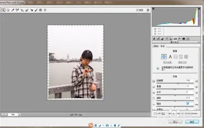The height and width of the screenshot is (128, 204).
Task: Select the Hand tool
Action: point(8,10)
